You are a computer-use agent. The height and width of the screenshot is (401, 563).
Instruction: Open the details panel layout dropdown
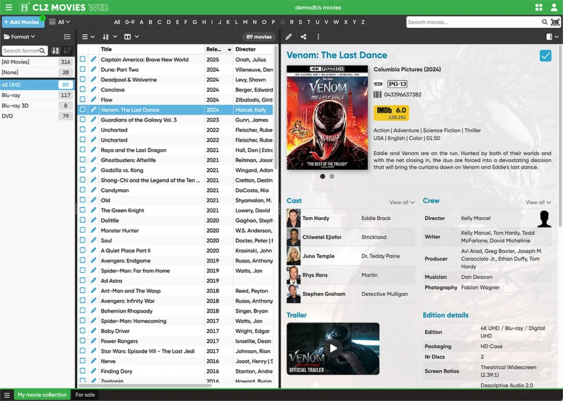[x=552, y=37]
